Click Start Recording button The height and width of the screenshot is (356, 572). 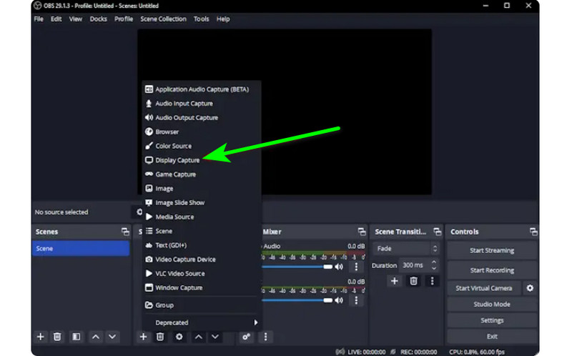coord(492,270)
